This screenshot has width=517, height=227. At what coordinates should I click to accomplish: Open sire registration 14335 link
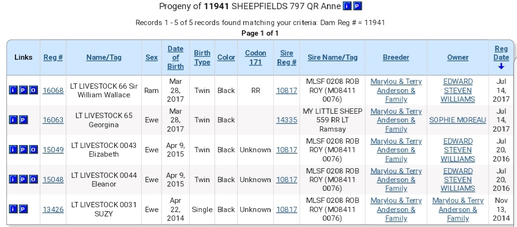287,120
